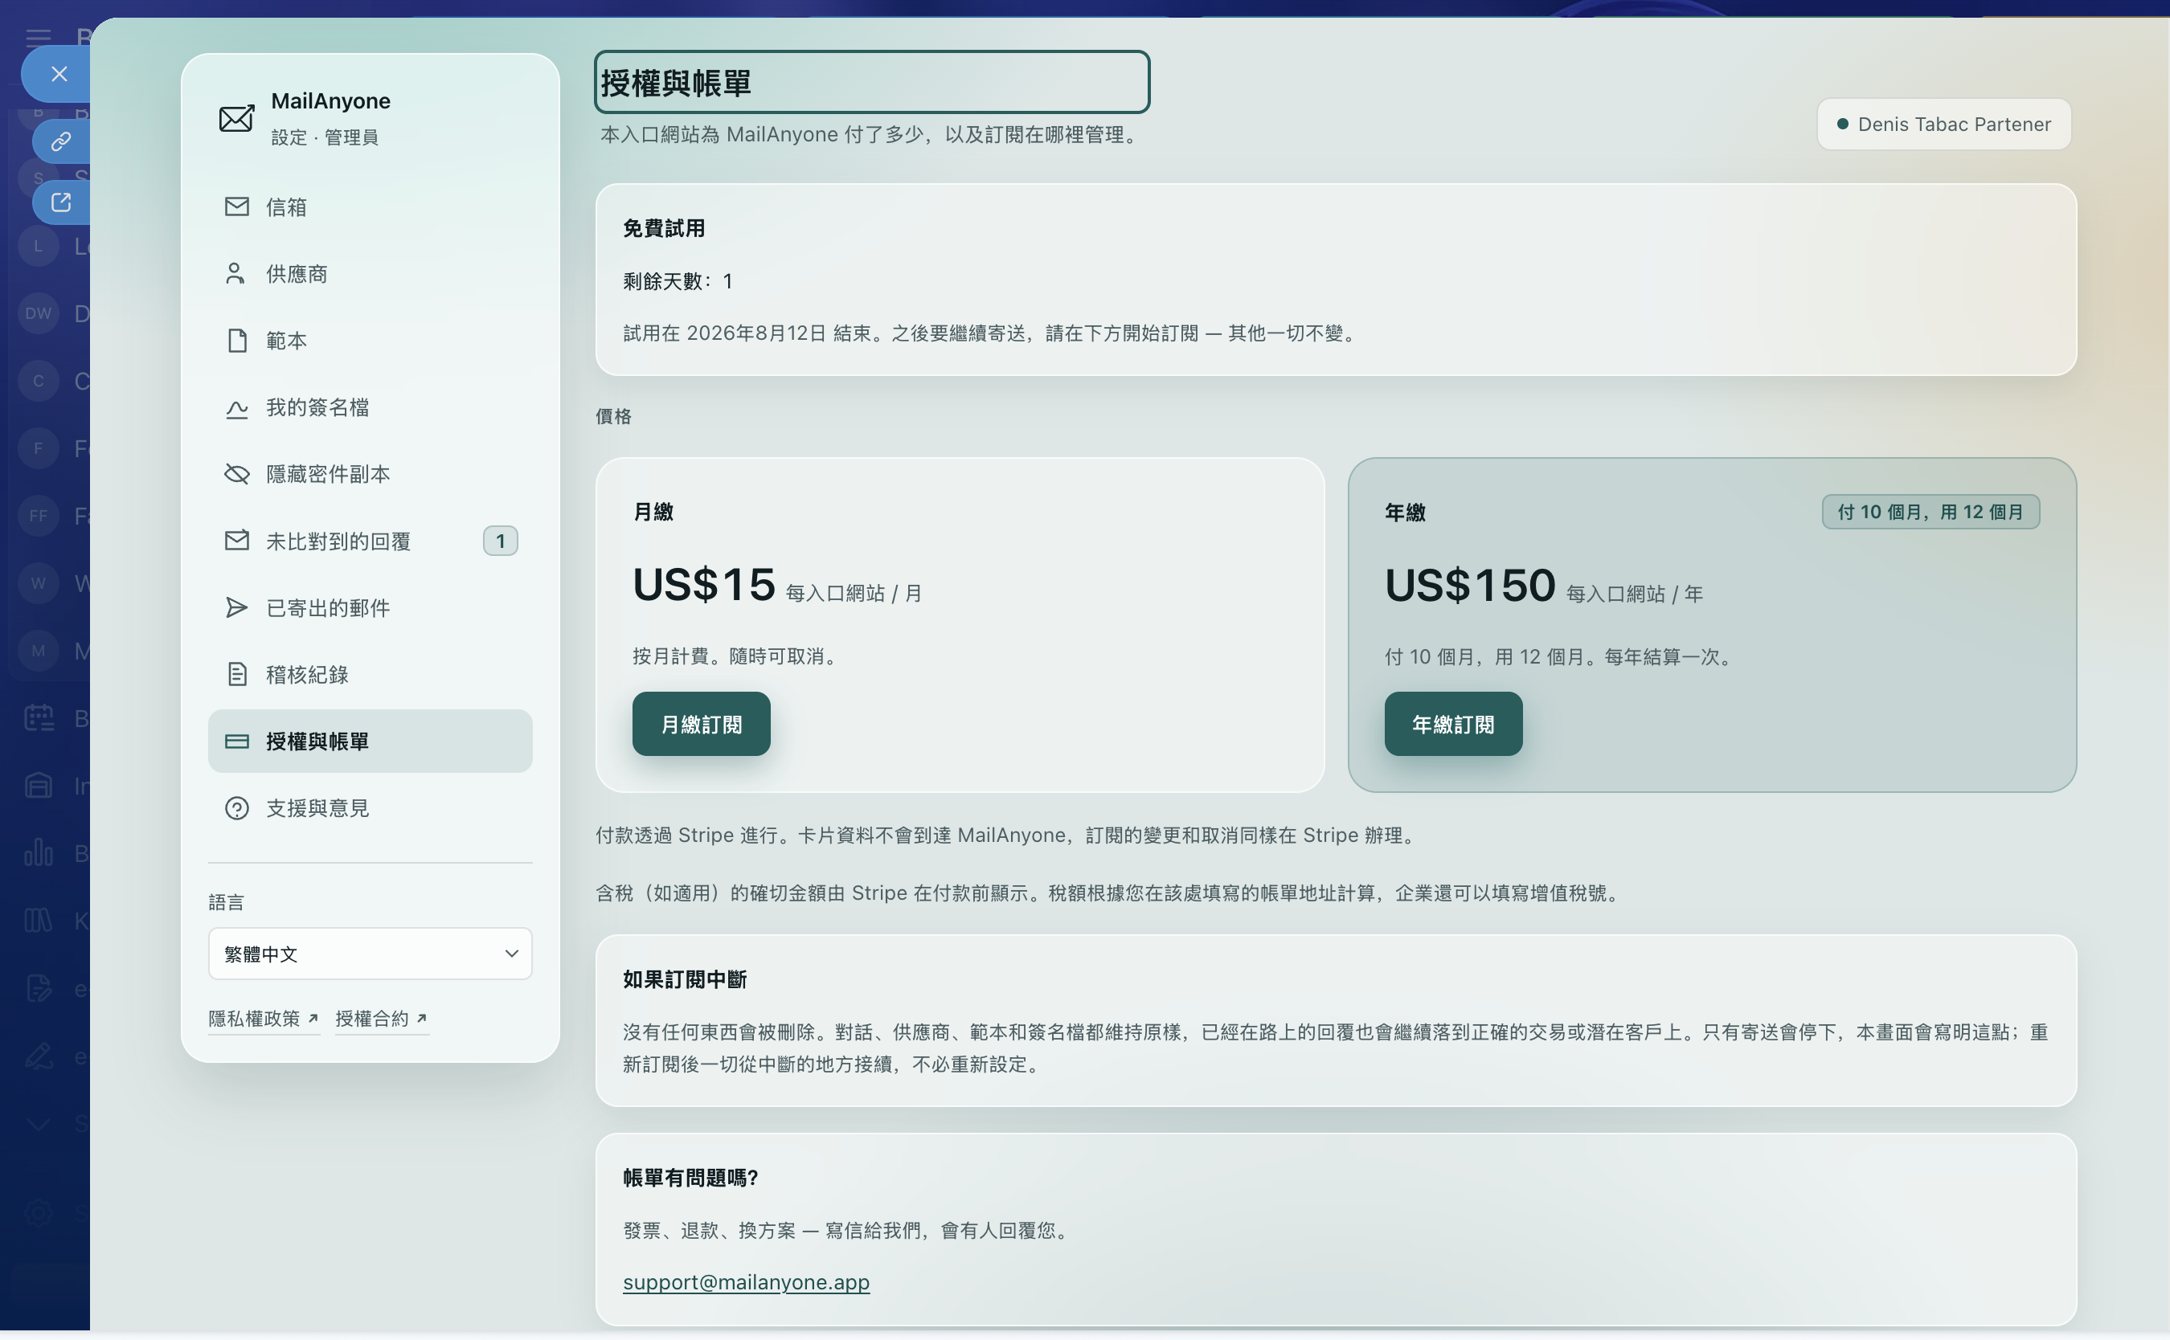Go to 支援與意見 page
Viewport: 2170px width, 1340px height.
(x=370, y=808)
